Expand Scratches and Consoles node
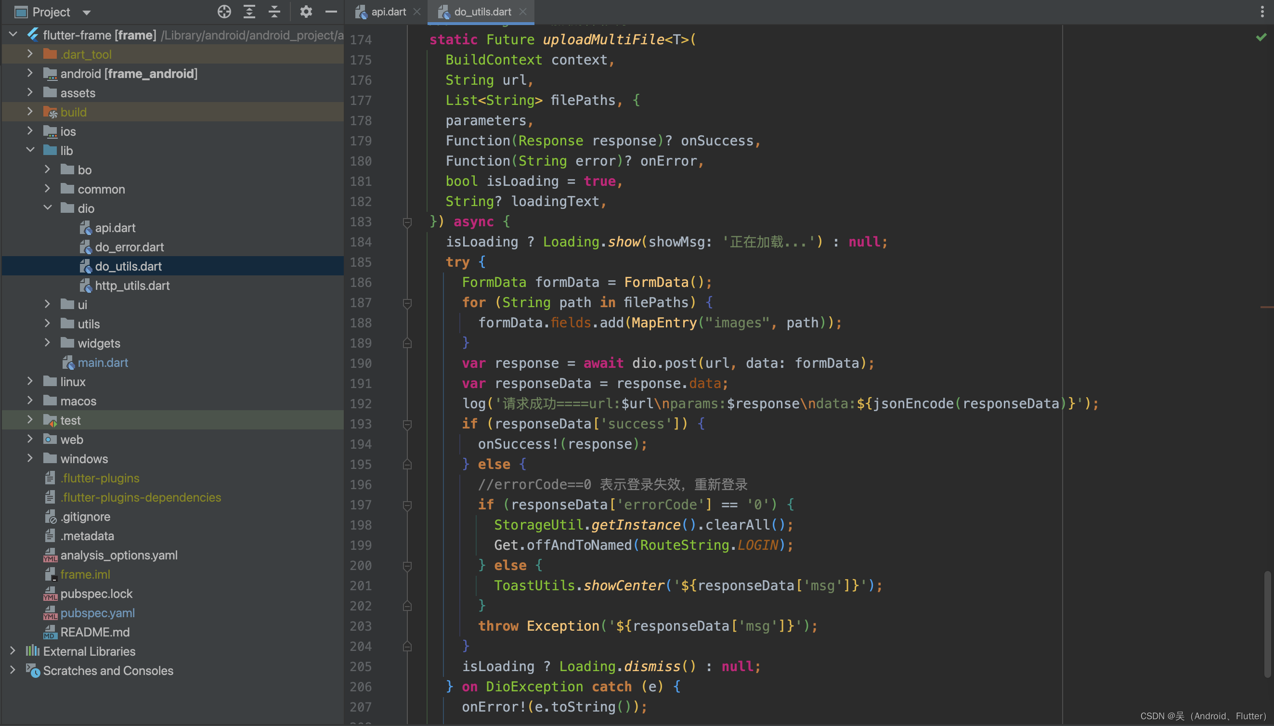The width and height of the screenshot is (1274, 726). point(13,670)
